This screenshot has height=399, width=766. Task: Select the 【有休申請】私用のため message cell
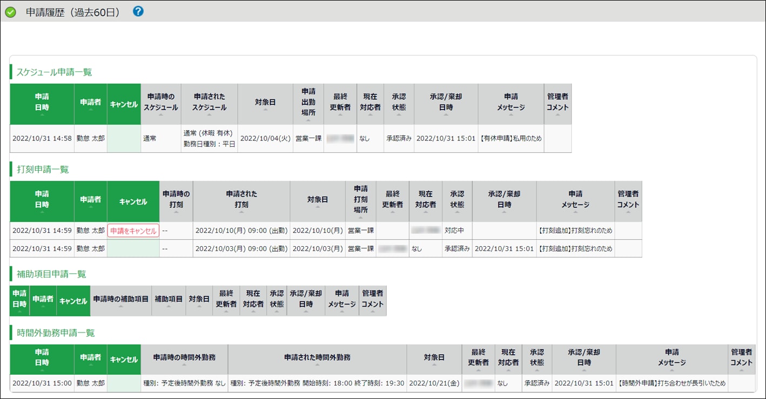point(510,138)
